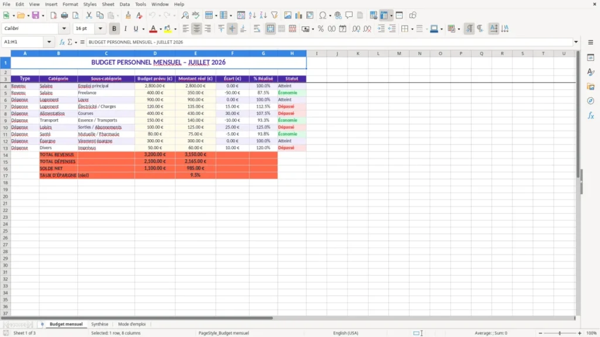The height and width of the screenshot is (337, 600).
Task: Click Sort Ascending icon
Action: (252, 15)
